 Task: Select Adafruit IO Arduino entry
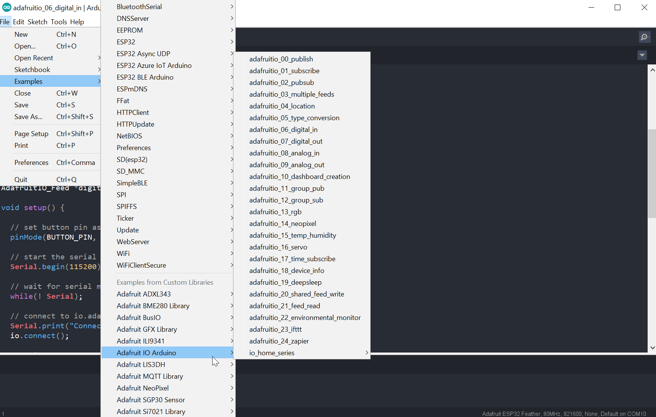(x=168, y=353)
